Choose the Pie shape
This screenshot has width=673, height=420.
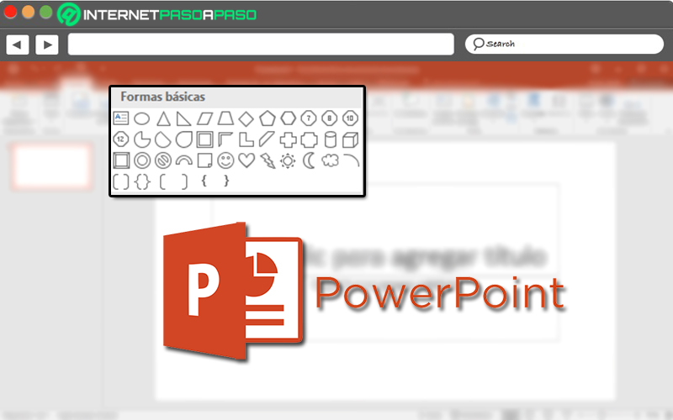[x=141, y=139]
